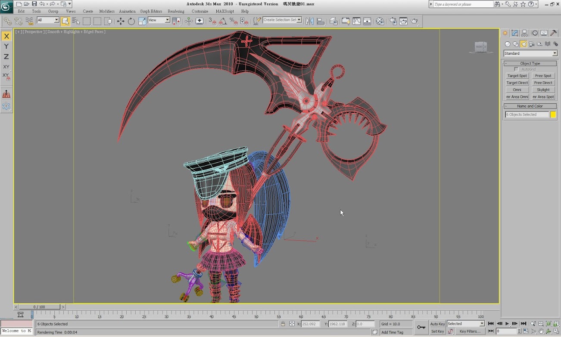Activate the Select and Move tool
The width and height of the screenshot is (561, 337).
pos(121,21)
